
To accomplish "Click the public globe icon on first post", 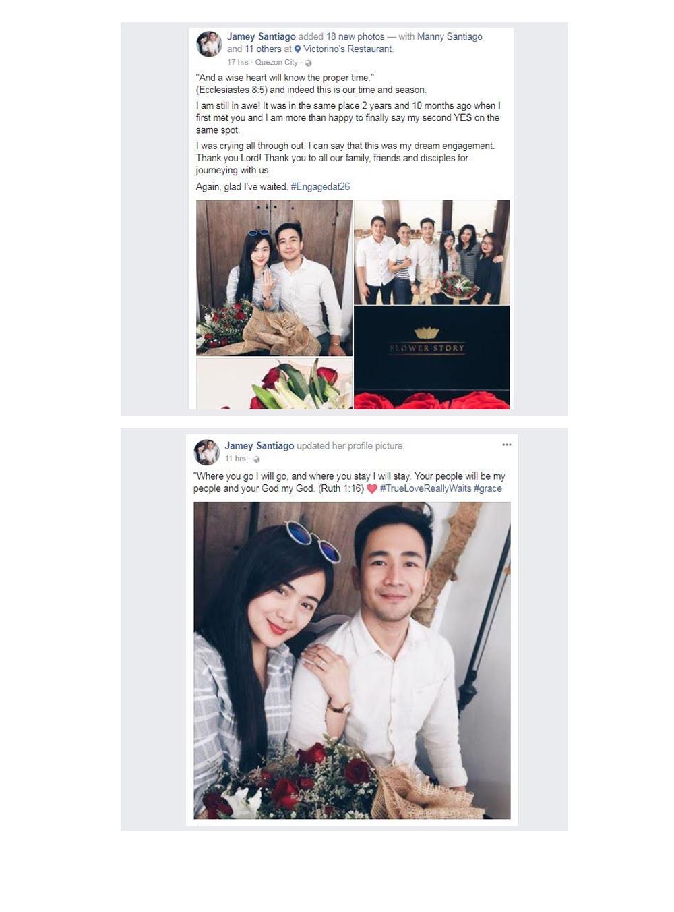I will [308, 63].
